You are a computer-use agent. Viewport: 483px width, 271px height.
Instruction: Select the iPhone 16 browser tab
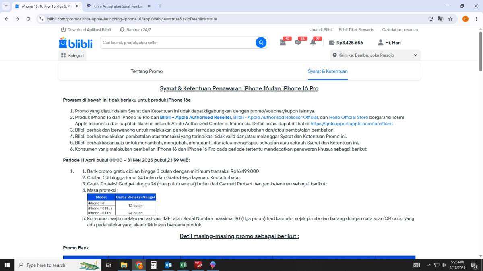47,6
